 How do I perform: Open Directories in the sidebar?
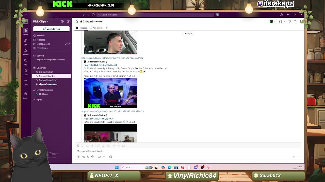coord(51,48)
